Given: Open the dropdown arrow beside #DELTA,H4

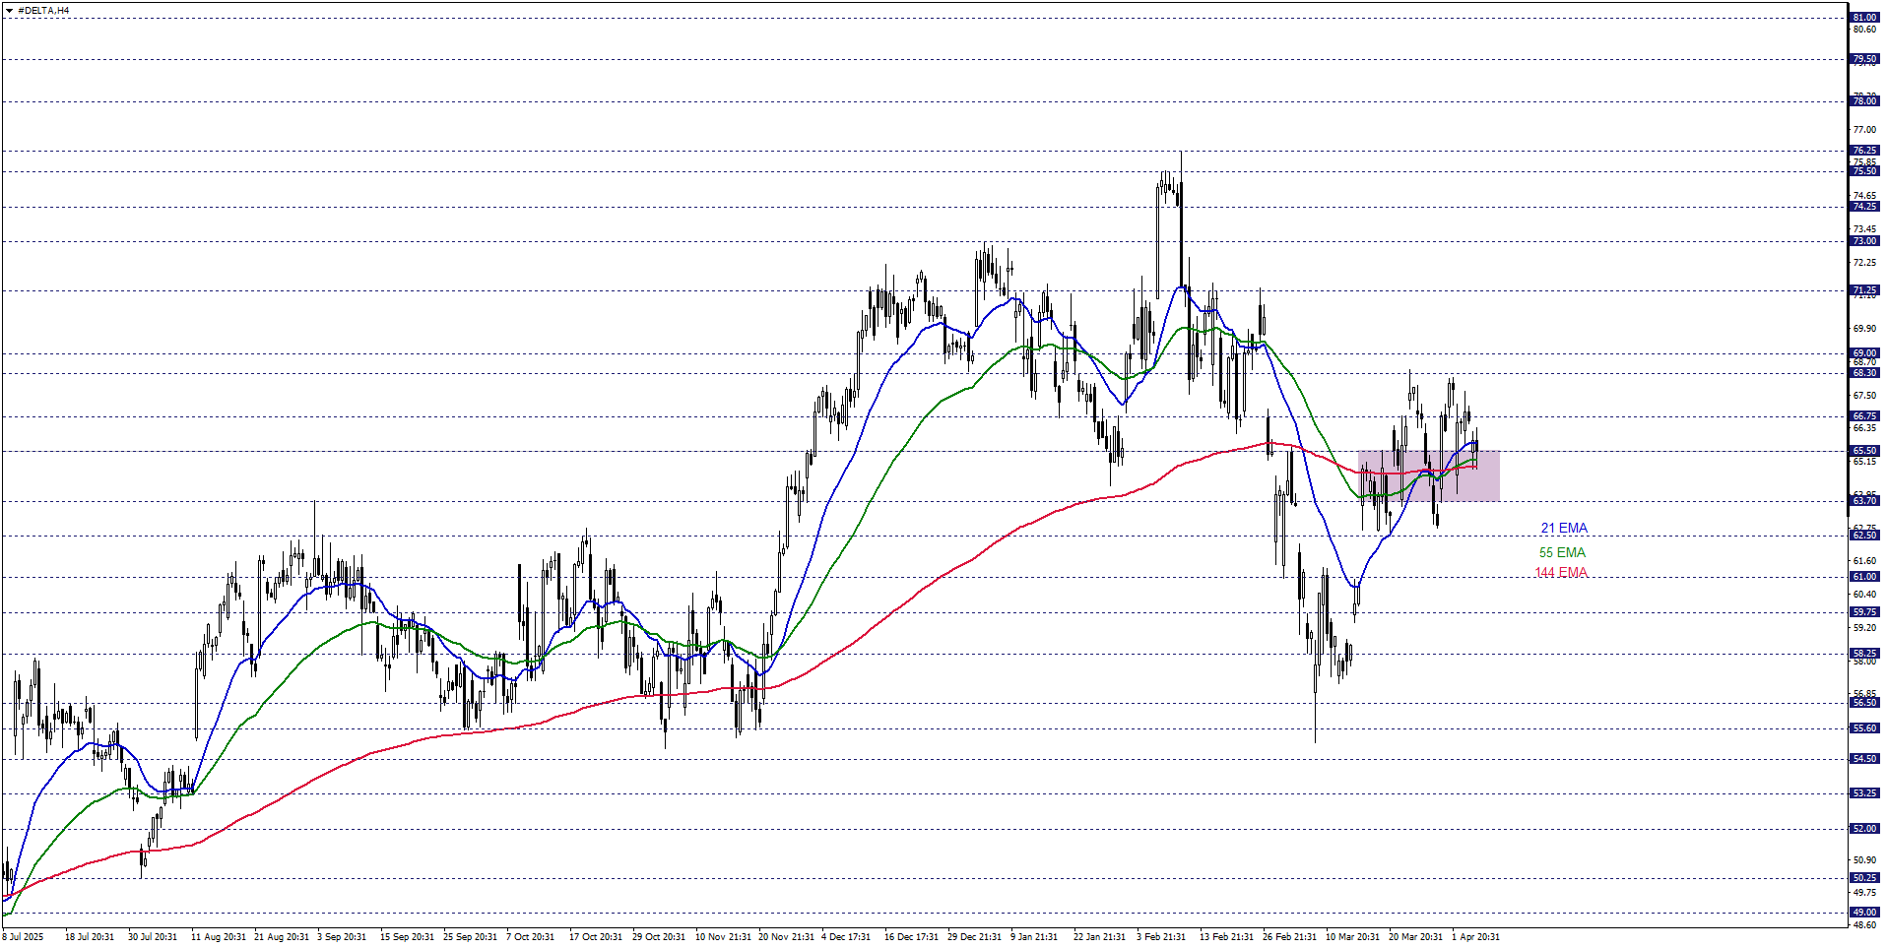Looking at the screenshot, I should click(x=9, y=10).
